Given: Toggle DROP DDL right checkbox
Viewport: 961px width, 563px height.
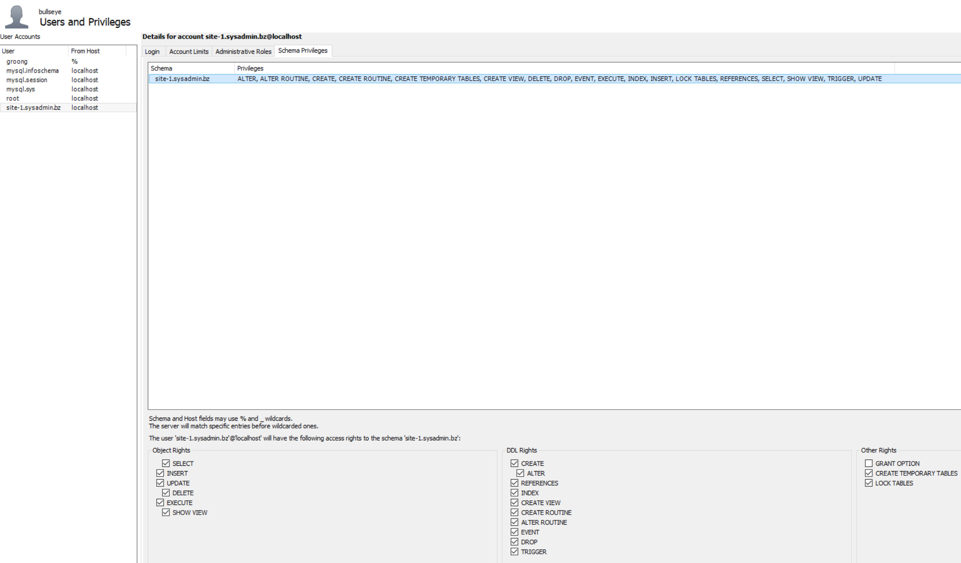Looking at the screenshot, I should click(x=514, y=541).
